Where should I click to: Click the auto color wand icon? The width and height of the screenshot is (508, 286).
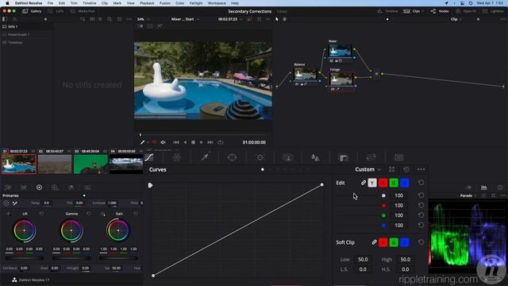point(15,203)
